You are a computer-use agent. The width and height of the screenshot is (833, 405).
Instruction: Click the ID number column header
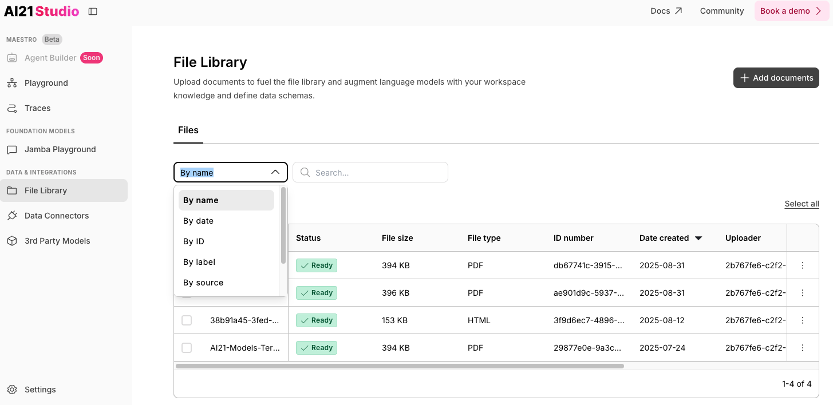[574, 238]
